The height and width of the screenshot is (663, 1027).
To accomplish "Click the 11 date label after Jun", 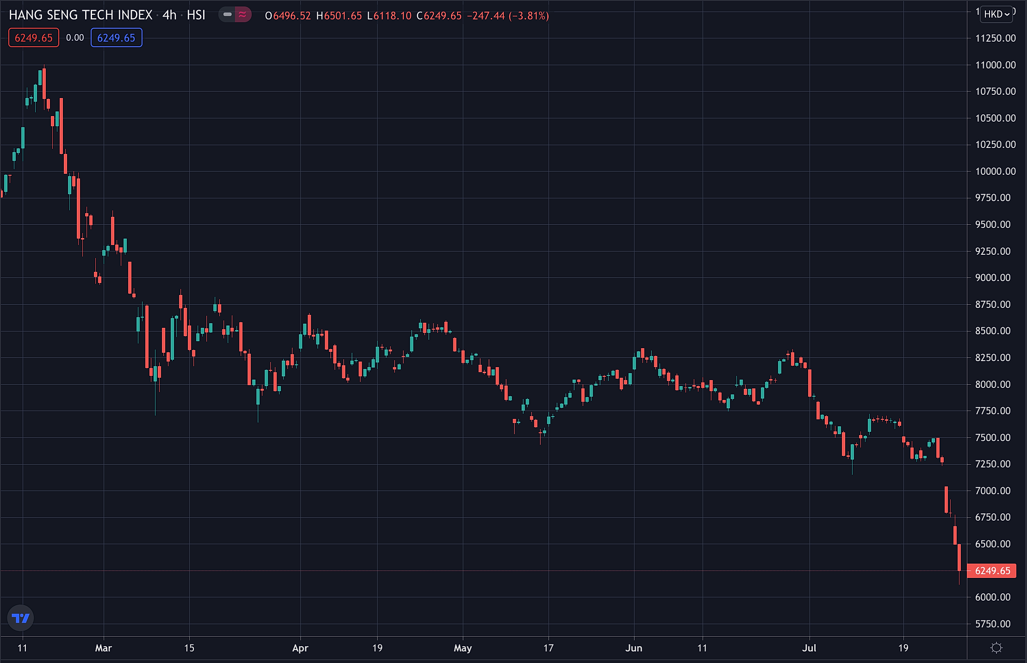I will pyautogui.click(x=702, y=648).
